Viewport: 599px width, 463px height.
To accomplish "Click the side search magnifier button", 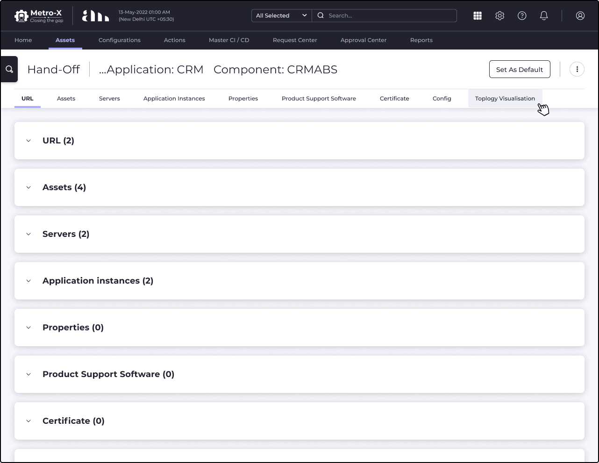I will pos(9,69).
